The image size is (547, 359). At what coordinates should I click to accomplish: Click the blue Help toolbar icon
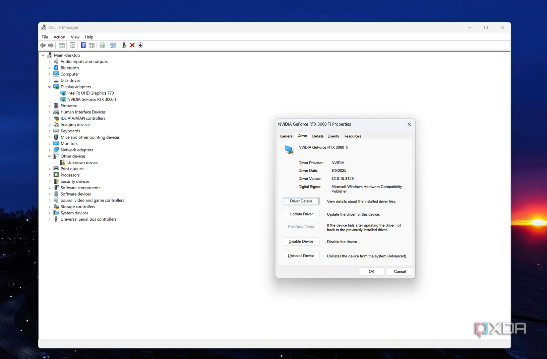pyautogui.click(x=83, y=45)
